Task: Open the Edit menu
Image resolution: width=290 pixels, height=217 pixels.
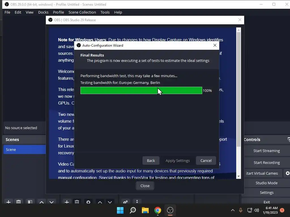Action: 18,12
